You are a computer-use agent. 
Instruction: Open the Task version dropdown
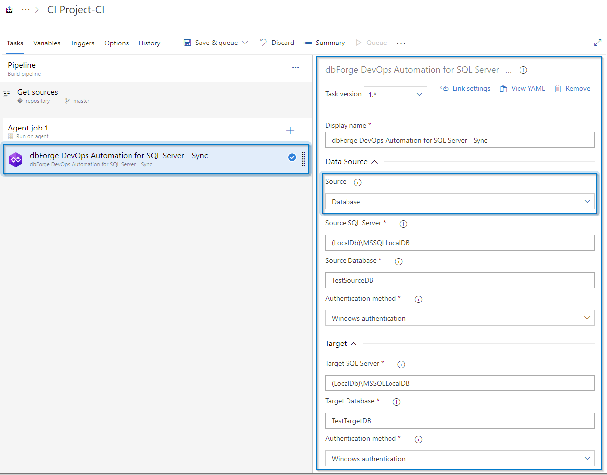395,94
